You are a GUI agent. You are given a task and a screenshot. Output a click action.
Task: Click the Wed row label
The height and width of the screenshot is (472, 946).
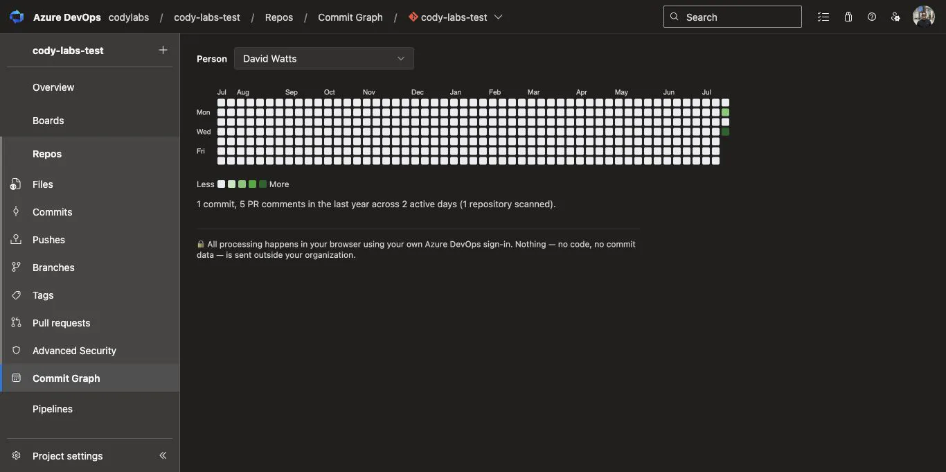[x=204, y=132]
